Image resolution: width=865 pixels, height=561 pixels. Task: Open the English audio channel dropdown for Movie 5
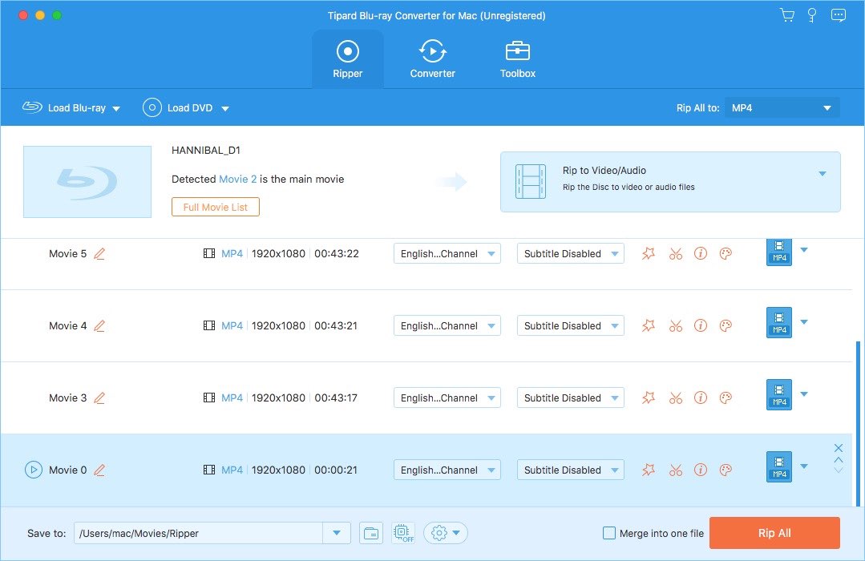coord(447,254)
